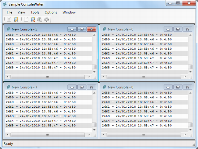This screenshot has height=149, width=198.
Task: Click the New Console - 5 window icon
Action: [x=8, y=29]
